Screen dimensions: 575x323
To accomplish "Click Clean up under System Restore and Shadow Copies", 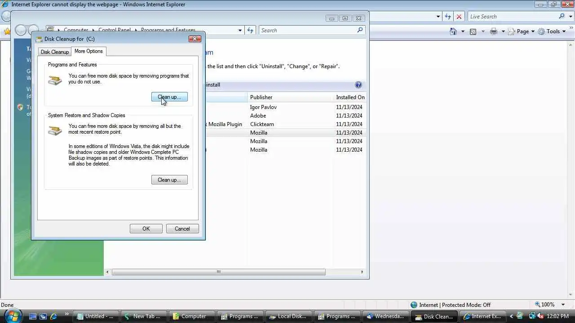I will (169, 180).
